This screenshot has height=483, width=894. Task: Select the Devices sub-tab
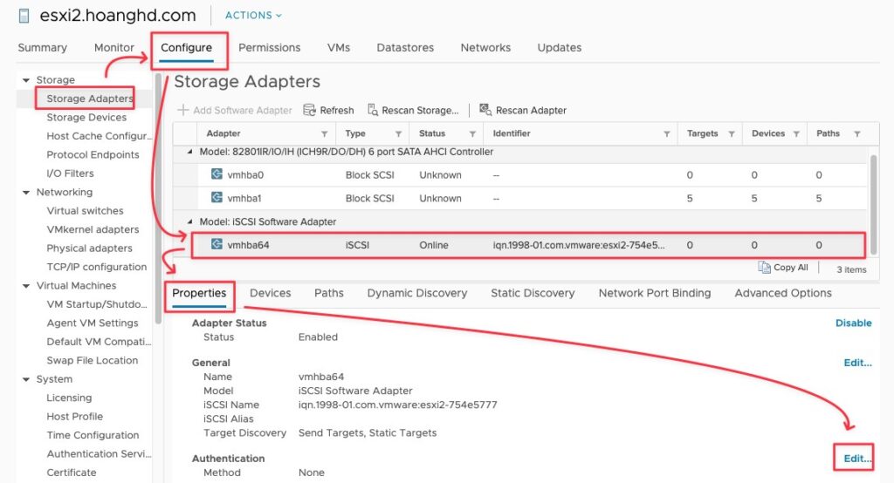point(271,293)
